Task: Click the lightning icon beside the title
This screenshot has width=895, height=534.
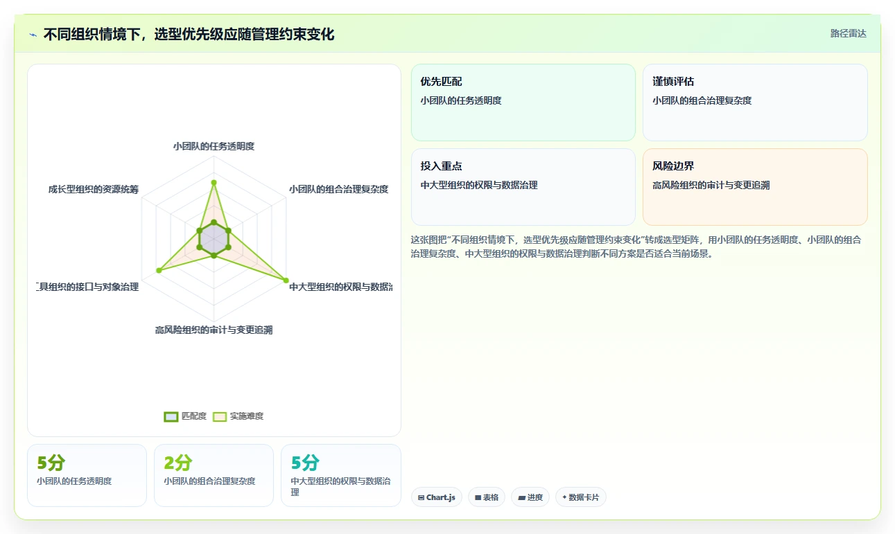Action: 33,35
